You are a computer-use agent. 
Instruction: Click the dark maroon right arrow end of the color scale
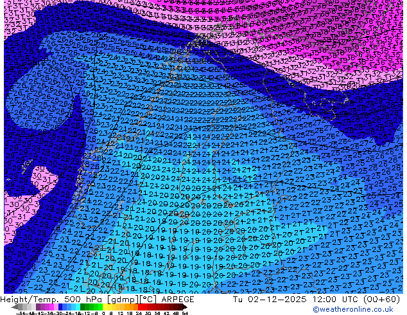[185, 307]
